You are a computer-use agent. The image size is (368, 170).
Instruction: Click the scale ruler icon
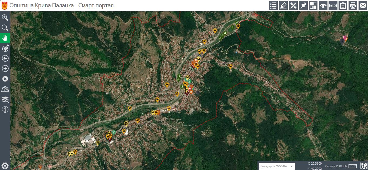[x=353, y=166]
